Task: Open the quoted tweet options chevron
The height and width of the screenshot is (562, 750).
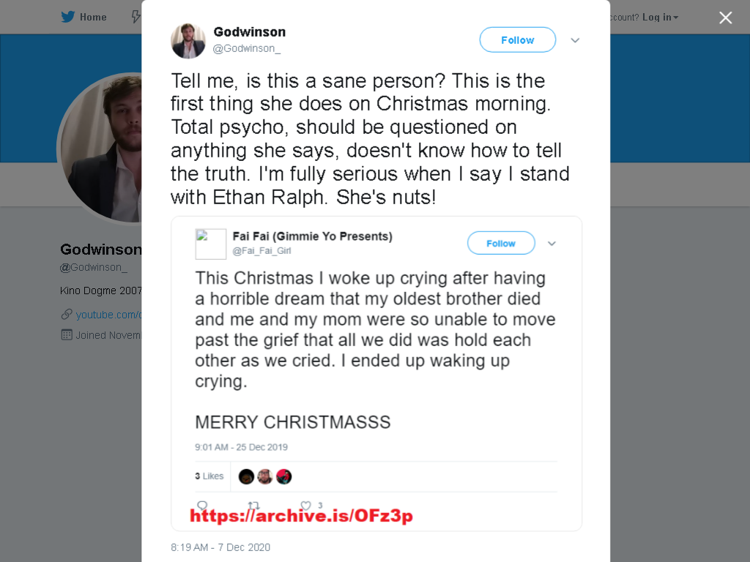Action: [x=552, y=244]
